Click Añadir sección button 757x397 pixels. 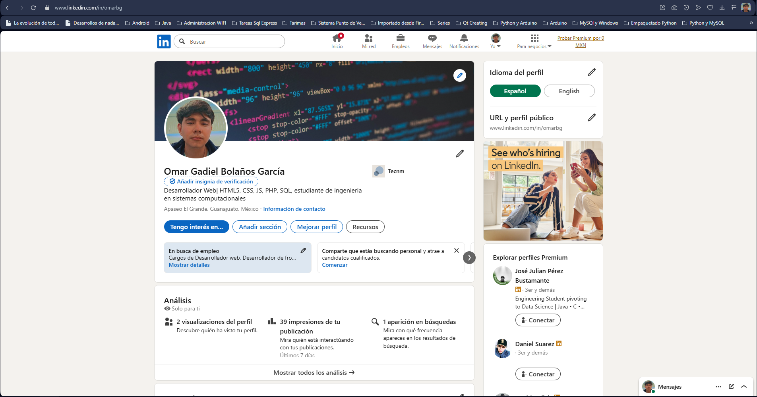[260, 227]
